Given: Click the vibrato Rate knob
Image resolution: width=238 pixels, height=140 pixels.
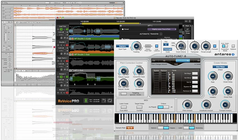Looking at the screenshot, I should click(213, 76).
